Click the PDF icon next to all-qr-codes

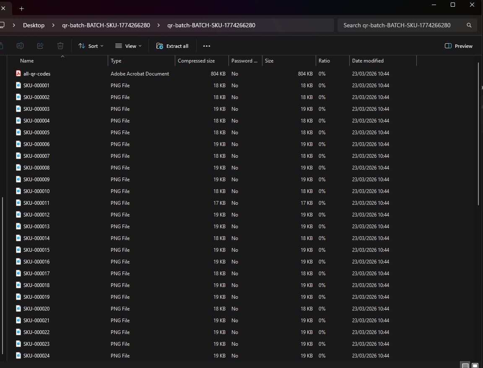18,73
